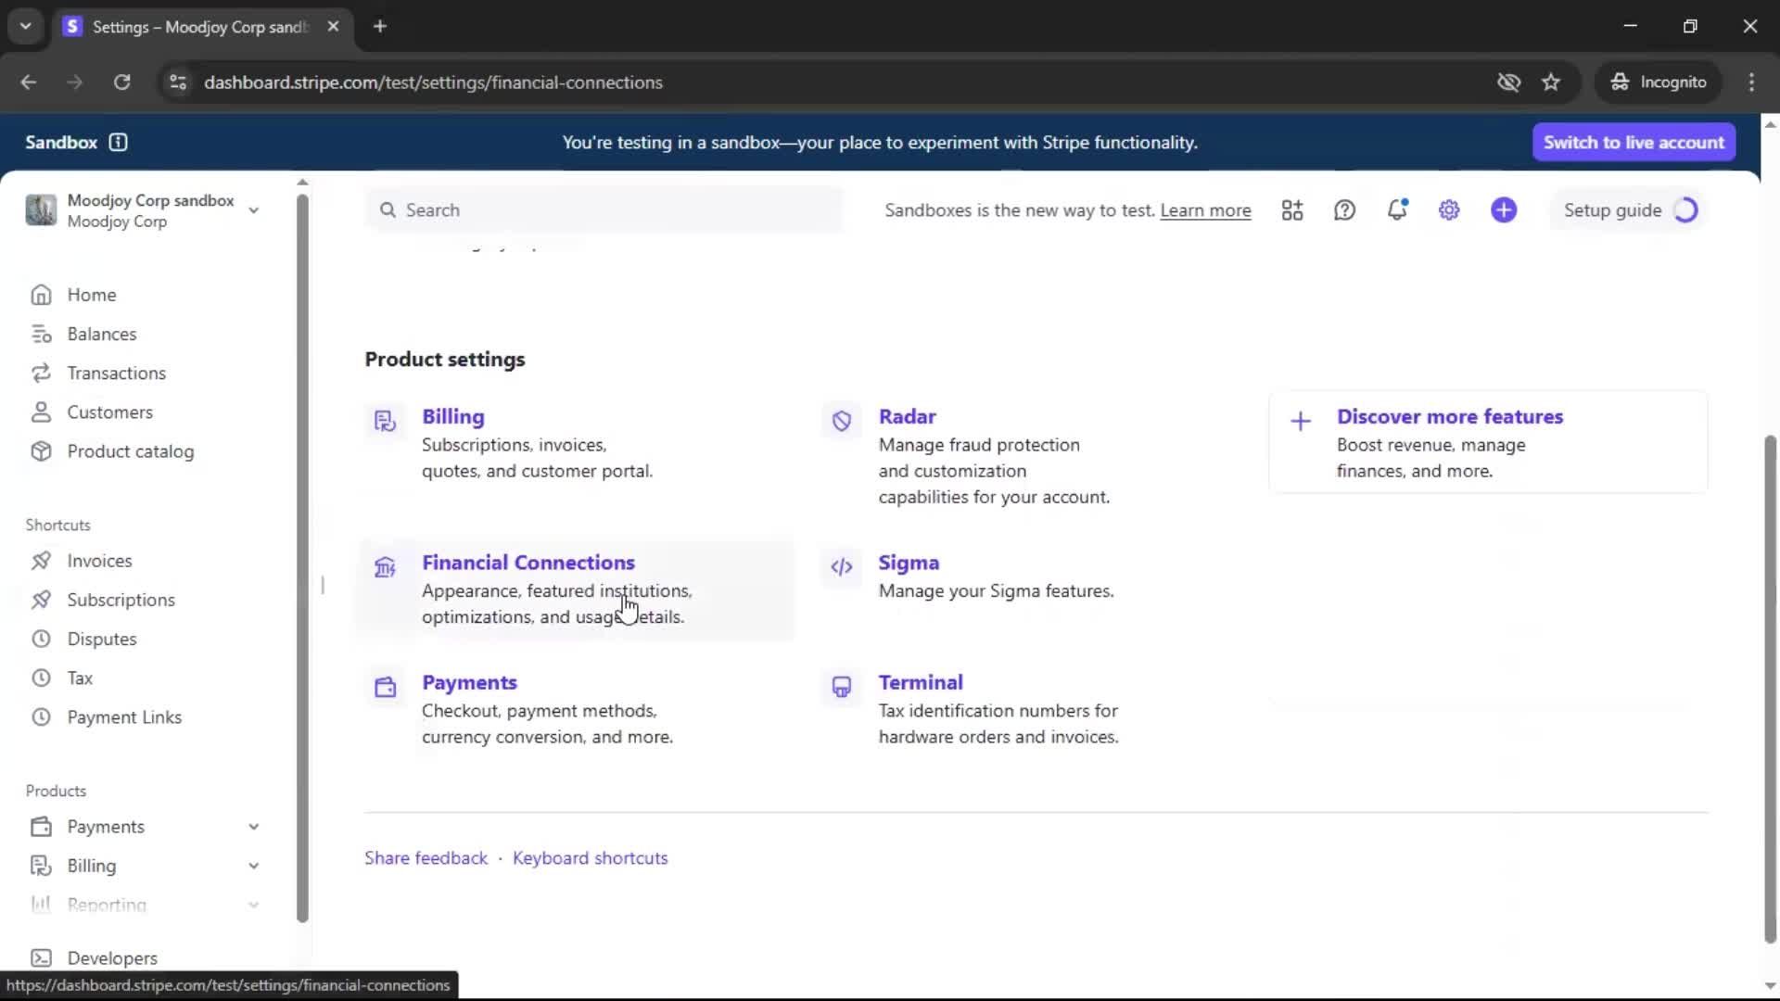Click the purple create plus button
The width and height of the screenshot is (1780, 1001).
point(1504,210)
